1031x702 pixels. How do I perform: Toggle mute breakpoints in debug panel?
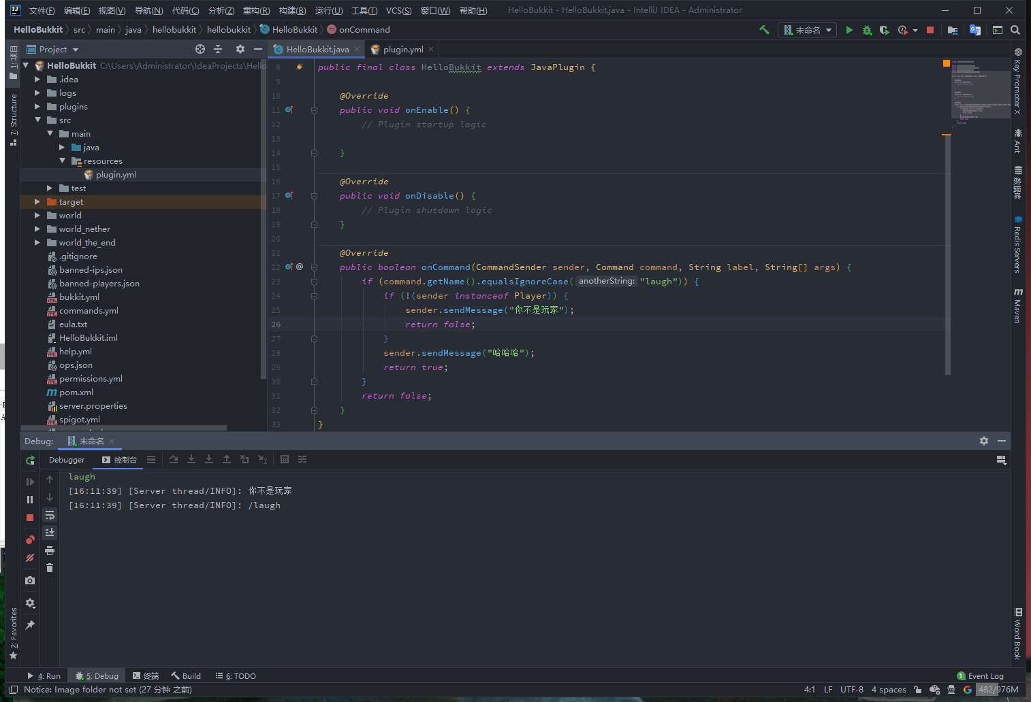pos(30,558)
